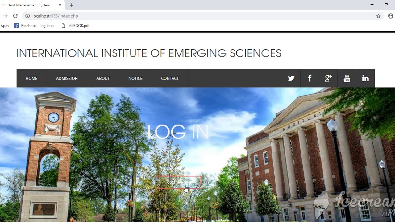
Task: Close the Student Management System tab
Action: [x=60, y=5]
